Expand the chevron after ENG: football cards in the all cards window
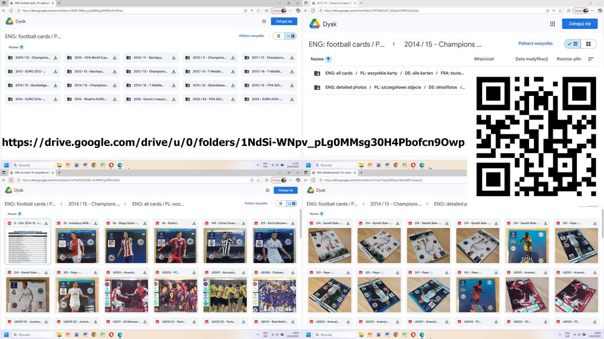This screenshot has width=604, height=339. click(61, 204)
